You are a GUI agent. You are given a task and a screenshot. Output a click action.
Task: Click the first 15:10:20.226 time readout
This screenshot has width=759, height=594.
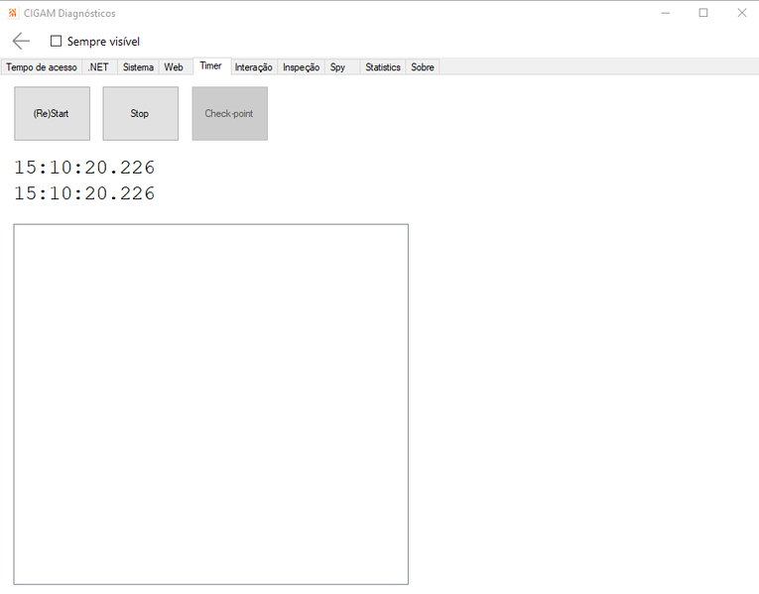84,168
